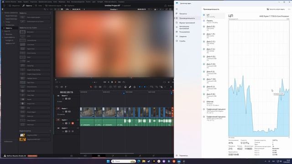This screenshot has width=292, height=164.
Task: Select the A1 audio destination badge
Action: (x=58, y=120)
